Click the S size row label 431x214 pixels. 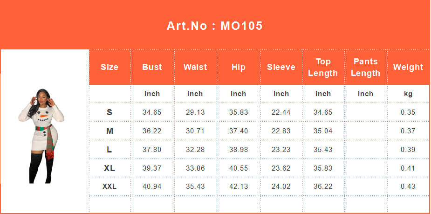pyautogui.click(x=109, y=112)
